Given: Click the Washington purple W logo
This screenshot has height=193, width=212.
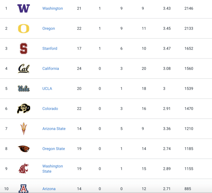Looking at the screenshot, I should tap(24, 8).
